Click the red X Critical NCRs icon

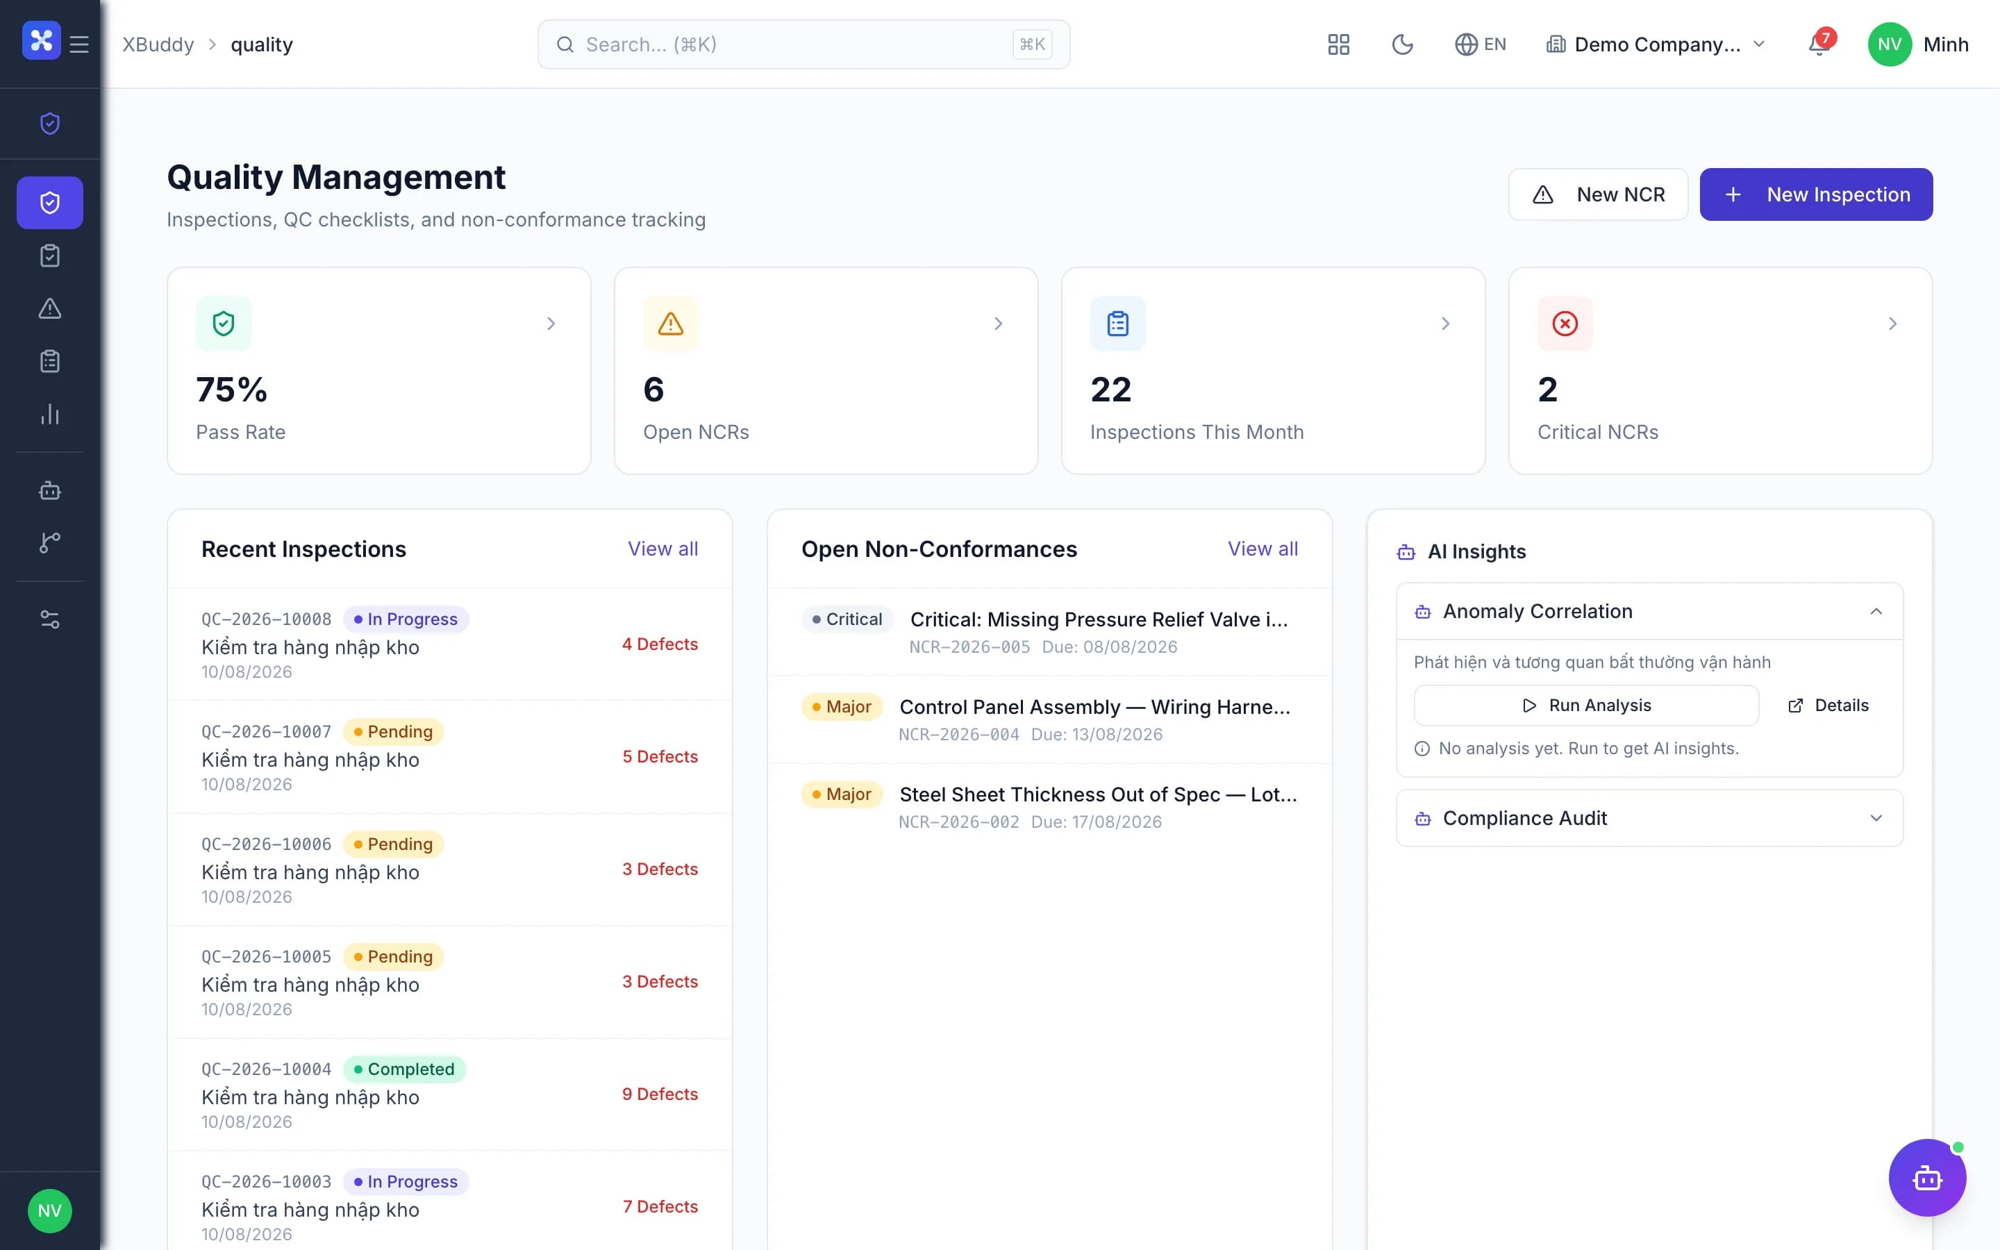(1565, 323)
